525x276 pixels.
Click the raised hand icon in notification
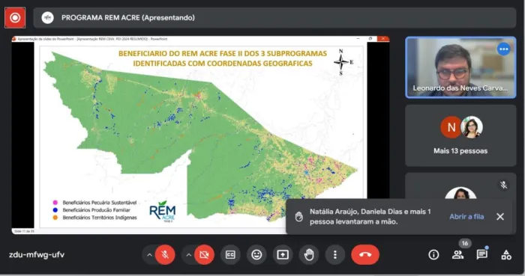click(299, 217)
